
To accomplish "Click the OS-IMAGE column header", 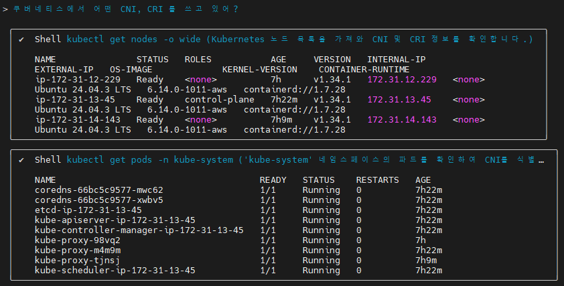I will [x=131, y=70].
